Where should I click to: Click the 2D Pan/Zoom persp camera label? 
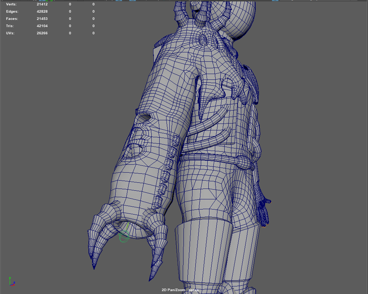point(180,290)
